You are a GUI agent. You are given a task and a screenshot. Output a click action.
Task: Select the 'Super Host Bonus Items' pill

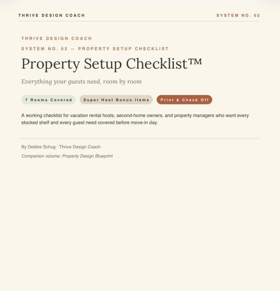[x=116, y=100]
